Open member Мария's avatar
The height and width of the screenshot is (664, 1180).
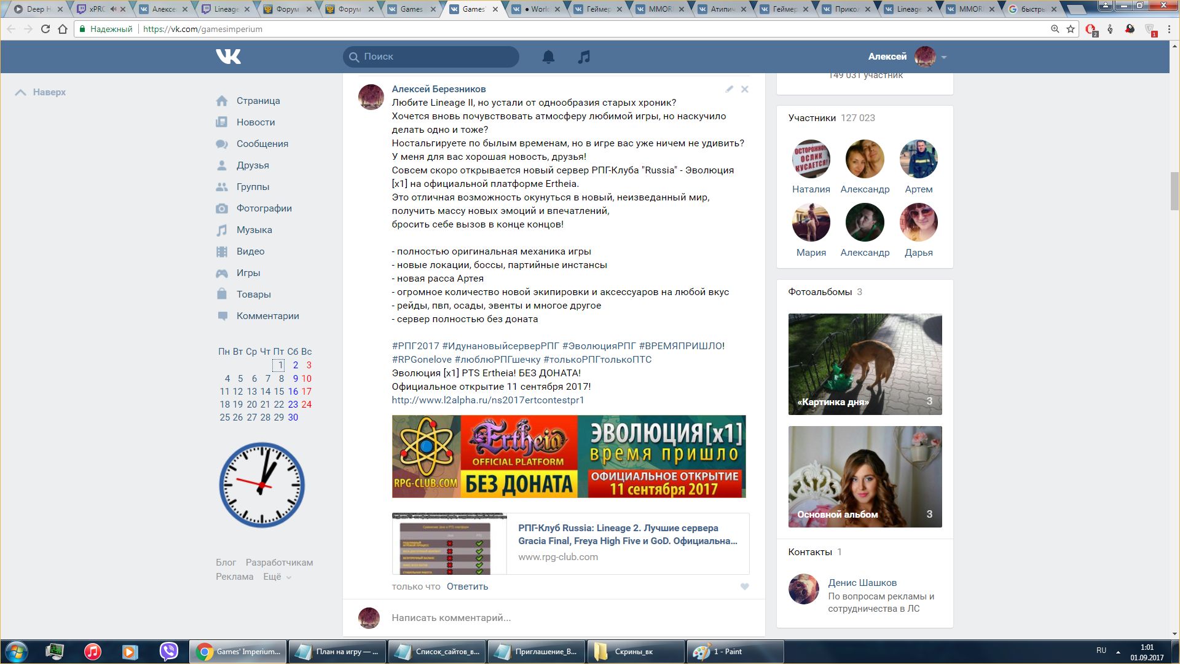[x=811, y=223]
